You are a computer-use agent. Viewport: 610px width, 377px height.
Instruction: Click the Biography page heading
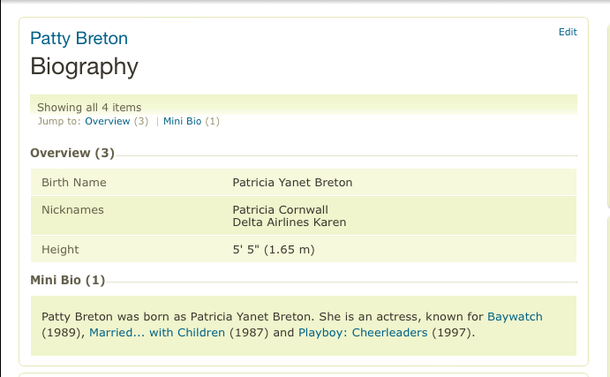(x=84, y=66)
